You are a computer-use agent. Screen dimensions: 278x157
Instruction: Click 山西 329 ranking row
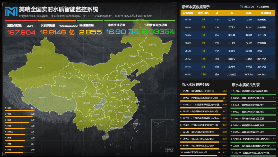click(20, 121)
